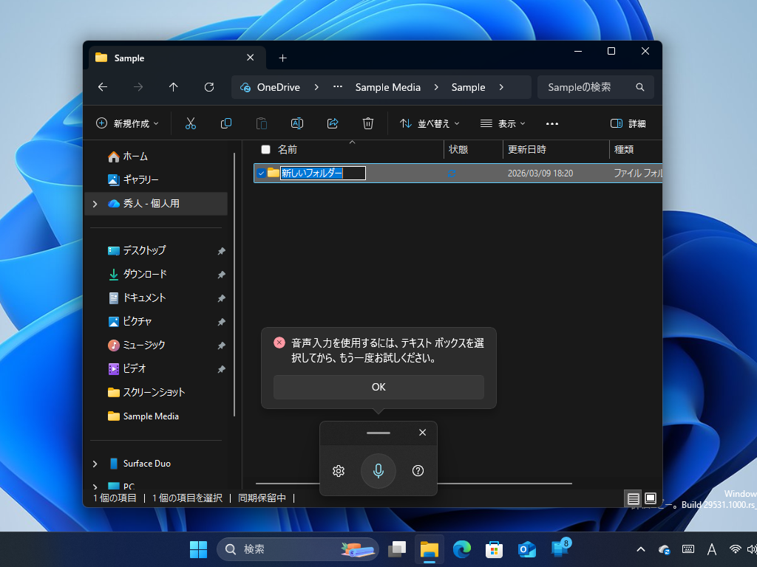This screenshot has height=567, width=757.
Task: Refresh the folder view
Action: point(209,87)
